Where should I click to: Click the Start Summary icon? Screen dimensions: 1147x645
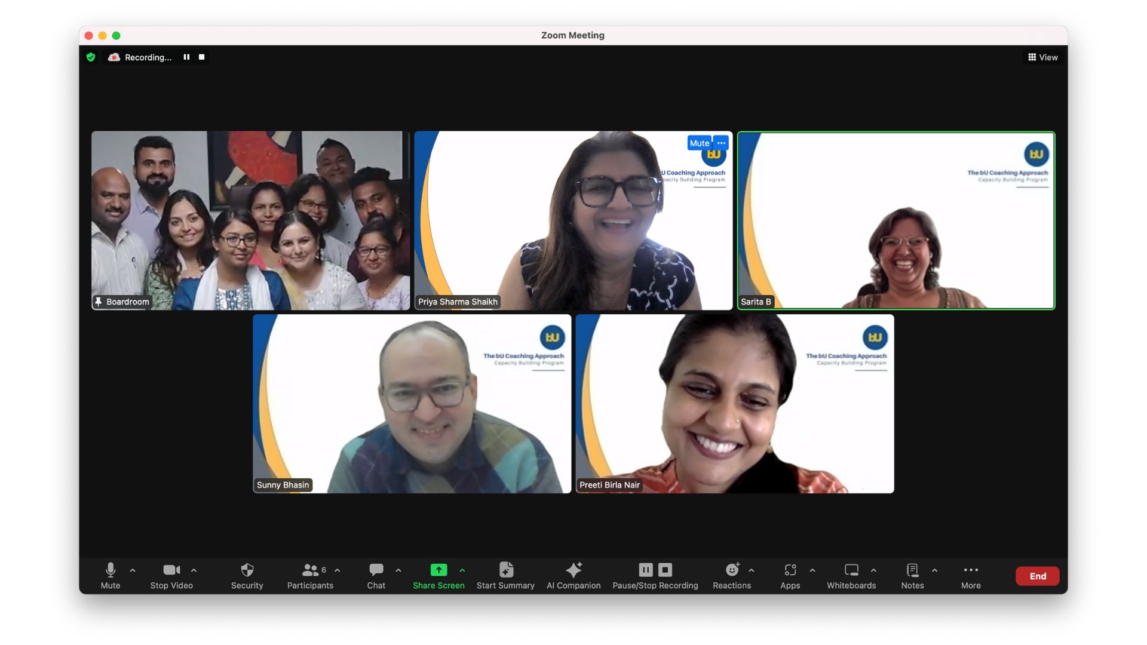pyautogui.click(x=505, y=570)
